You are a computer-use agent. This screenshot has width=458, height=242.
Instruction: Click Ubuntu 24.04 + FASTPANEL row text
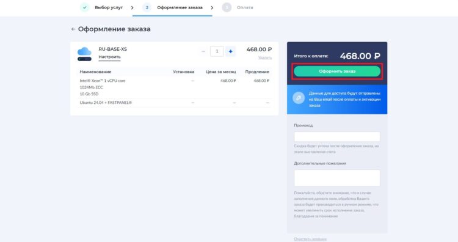(106, 103)
